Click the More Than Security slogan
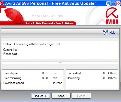Image resolution: width=121 pixels, height=102 pixels. [47, 16]
